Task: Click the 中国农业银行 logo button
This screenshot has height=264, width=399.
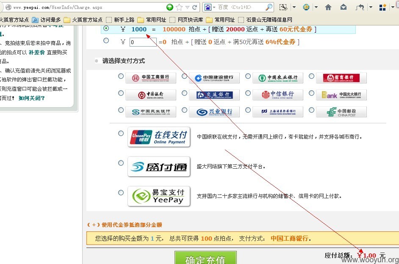Action: [278, 78]
